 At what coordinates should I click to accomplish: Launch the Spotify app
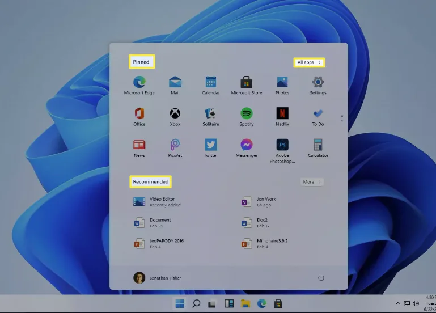point(246,114)
